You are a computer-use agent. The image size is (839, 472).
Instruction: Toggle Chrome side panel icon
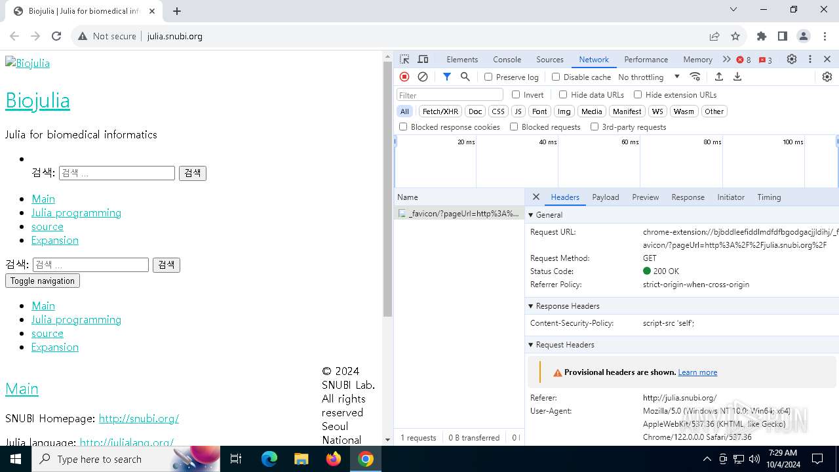coord(783,36)
